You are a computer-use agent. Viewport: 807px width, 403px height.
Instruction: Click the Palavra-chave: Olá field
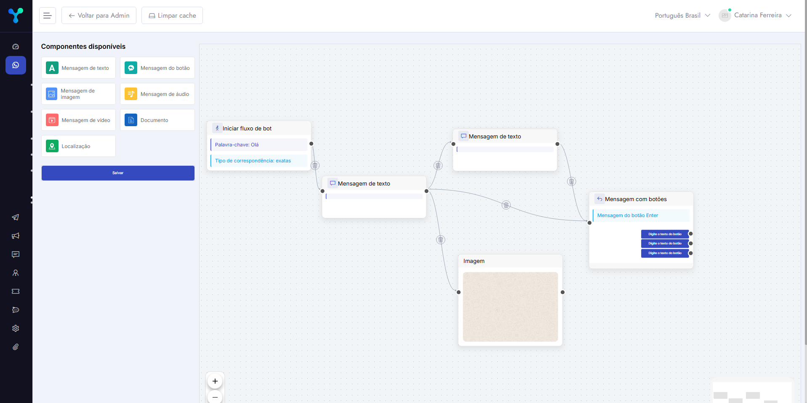click(x=258, y=145)
